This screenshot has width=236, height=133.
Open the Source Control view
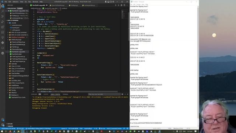tap(3, 16)
